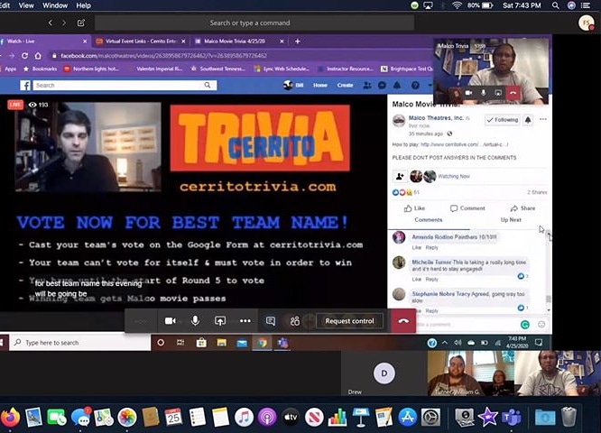Open Facebook Messenger icon
Screen dimensions: 601x433
point(382,85)
